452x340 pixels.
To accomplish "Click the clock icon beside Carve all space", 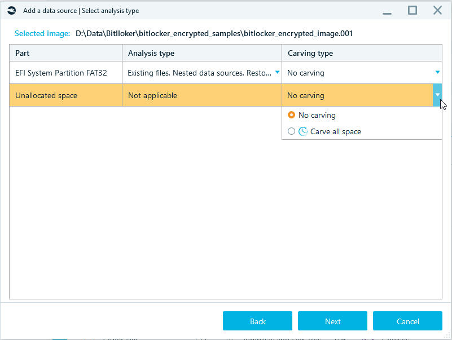I will [x=303, y=131].
